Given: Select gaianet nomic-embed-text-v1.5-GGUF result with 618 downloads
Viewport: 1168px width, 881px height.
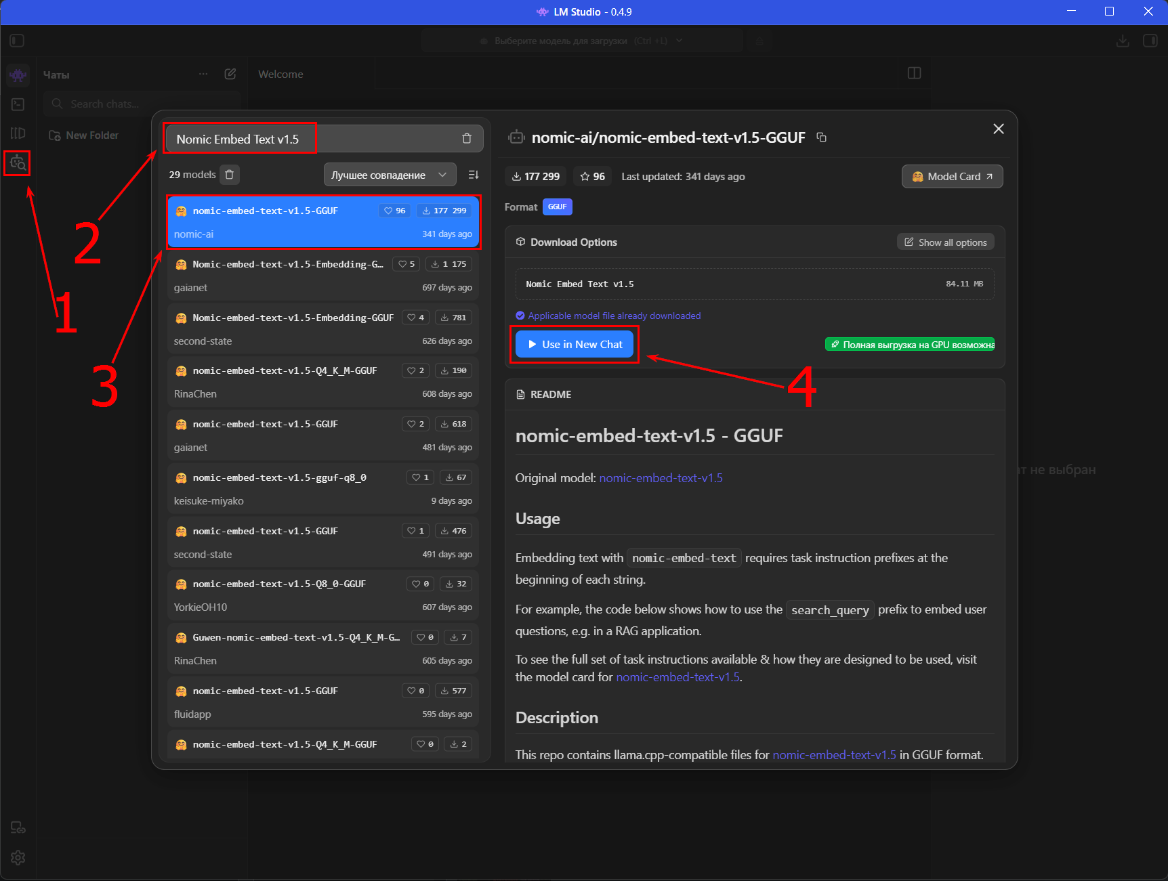Looking at the screenshot, I should (322, 435).
